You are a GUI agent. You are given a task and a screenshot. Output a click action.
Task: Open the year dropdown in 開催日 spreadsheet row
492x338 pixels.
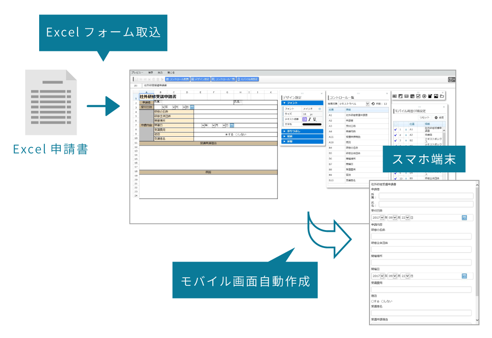click(x=203, y=125)
